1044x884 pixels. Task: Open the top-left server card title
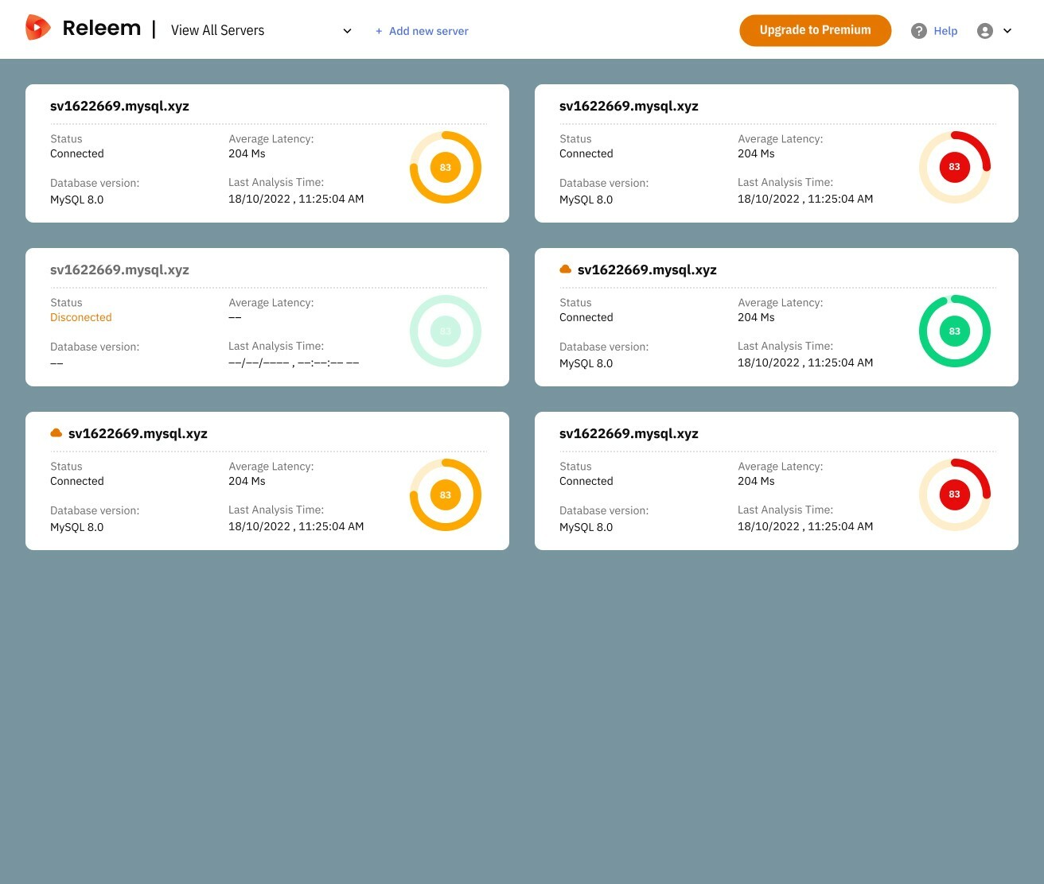point(119,106)
